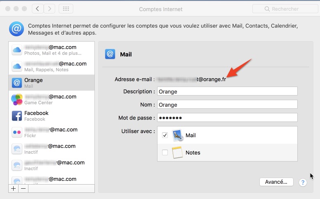
Task: Select the account with Mail, Rappels, Notes
Action: pyautogui.click(x=52, y=66)
